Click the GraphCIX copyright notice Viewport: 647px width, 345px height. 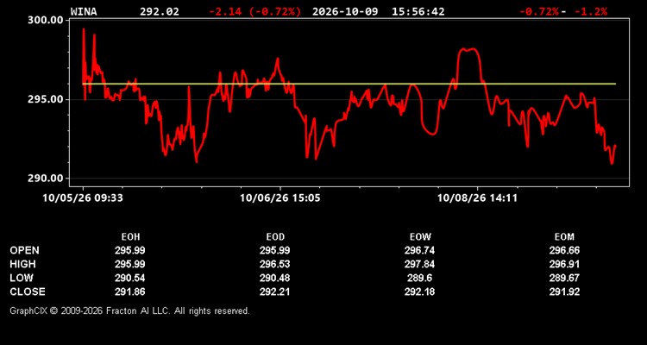tap(129, 310)
